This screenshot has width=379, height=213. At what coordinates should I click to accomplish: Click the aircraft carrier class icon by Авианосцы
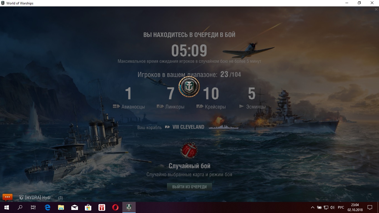pyautogui.click(x=116, y=106)
